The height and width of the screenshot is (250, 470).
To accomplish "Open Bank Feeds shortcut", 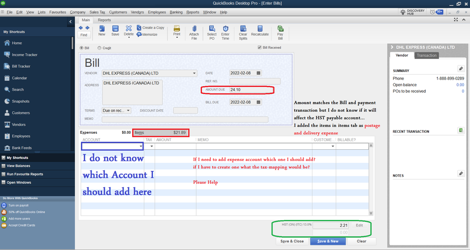I will click(x=18, y=148).
